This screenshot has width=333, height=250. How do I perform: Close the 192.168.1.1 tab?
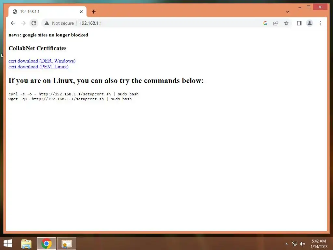pyautogui.click(x=81, y=12)
